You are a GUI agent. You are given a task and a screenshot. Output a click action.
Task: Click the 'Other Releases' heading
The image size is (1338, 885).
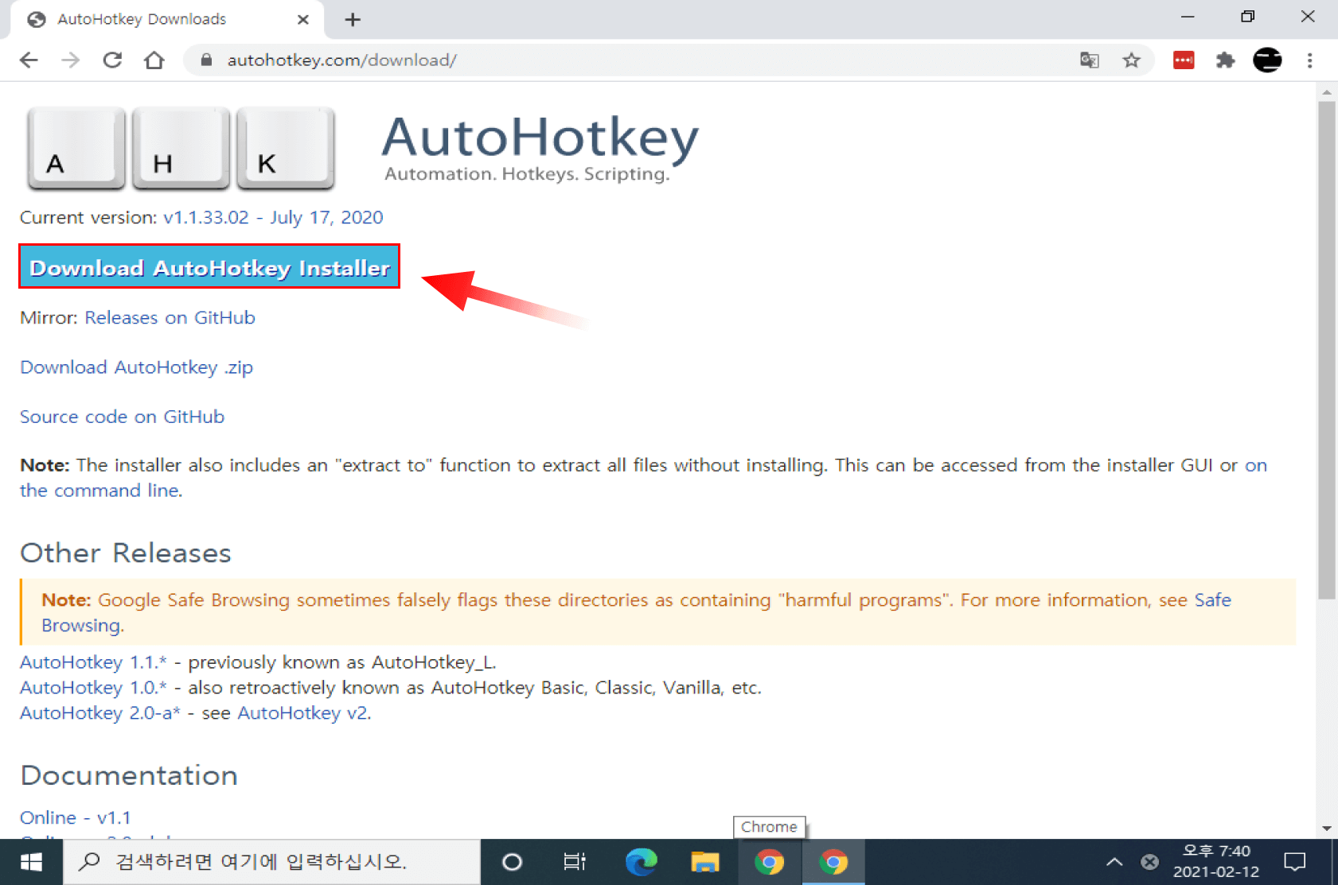pos(126,553)
